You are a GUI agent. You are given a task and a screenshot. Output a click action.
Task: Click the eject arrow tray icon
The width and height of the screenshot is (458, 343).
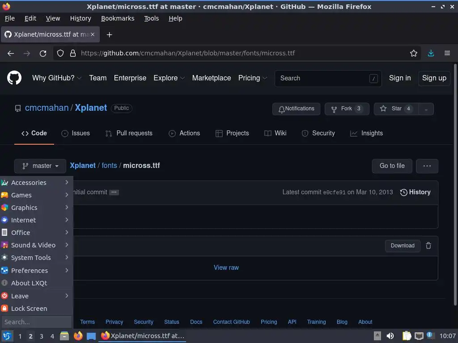point(377,336)
